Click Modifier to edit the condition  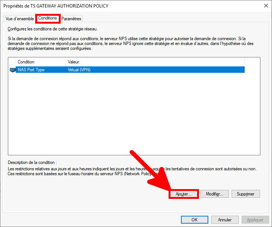pos(214,194)
